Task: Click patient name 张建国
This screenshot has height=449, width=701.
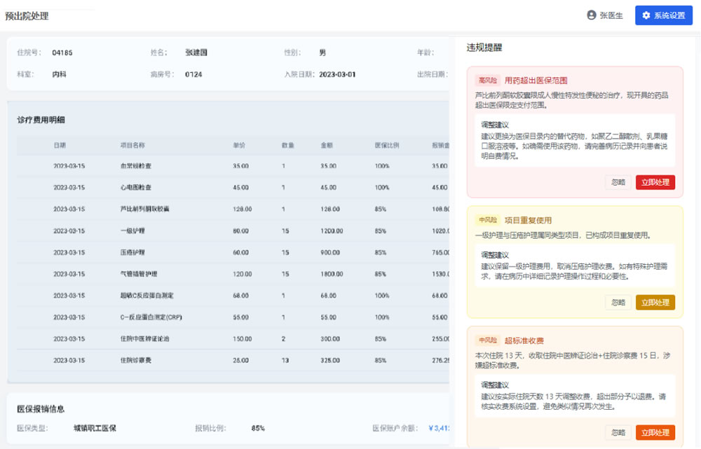Action: click(196, 53)
